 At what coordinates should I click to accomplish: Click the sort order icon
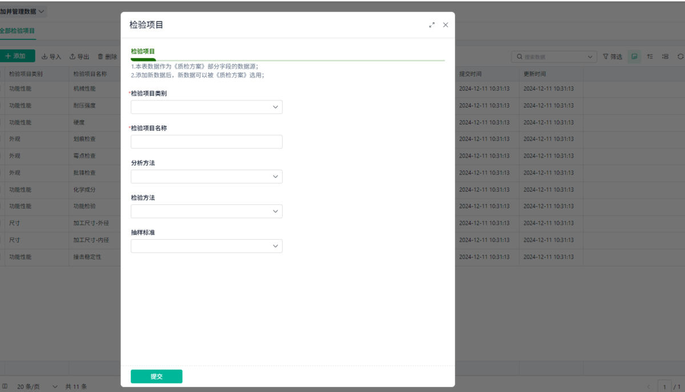coord(650,56)
